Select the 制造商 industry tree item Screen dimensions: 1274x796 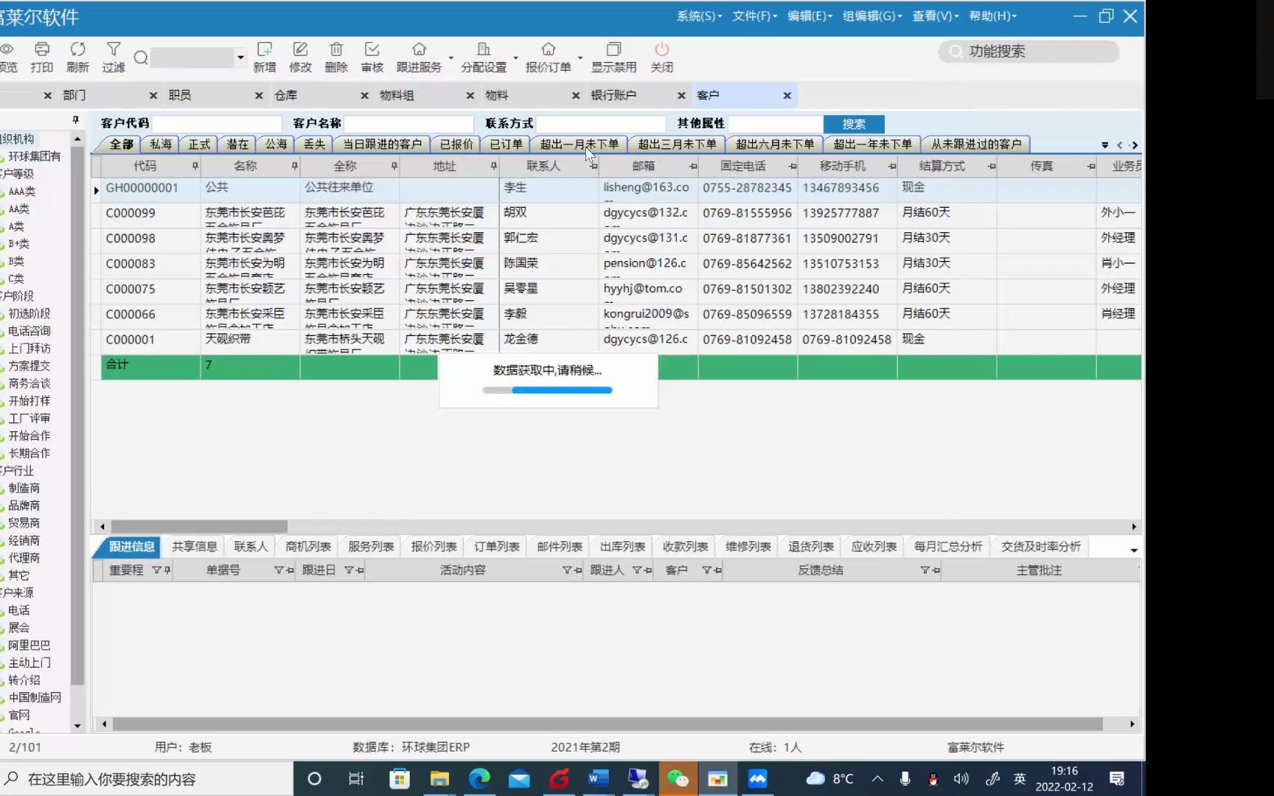coord(24,488)
